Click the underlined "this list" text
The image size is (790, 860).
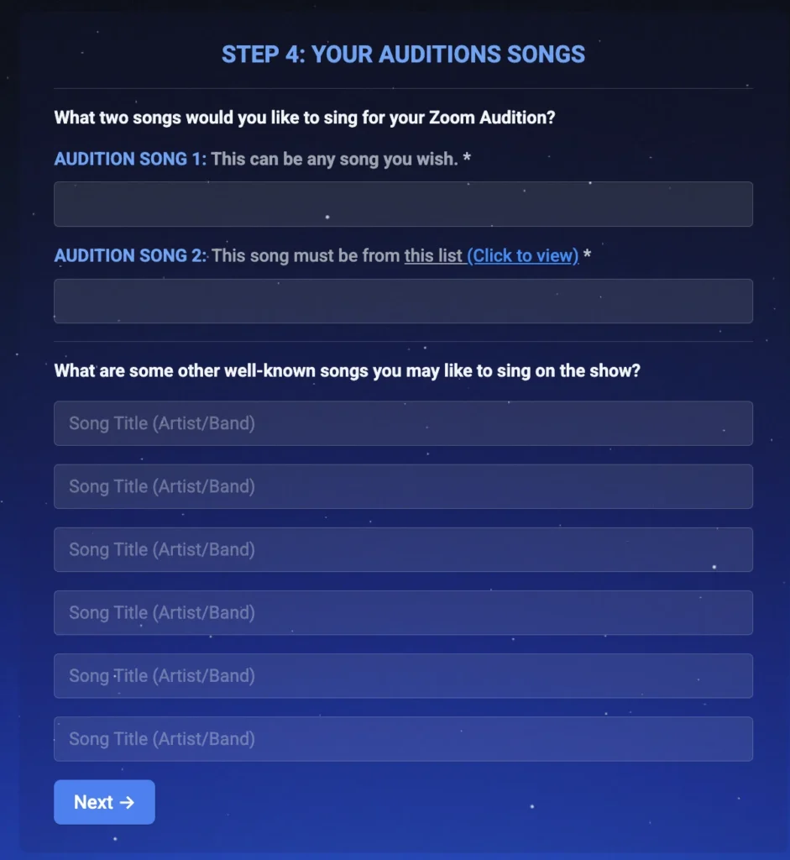coord(433,255)
